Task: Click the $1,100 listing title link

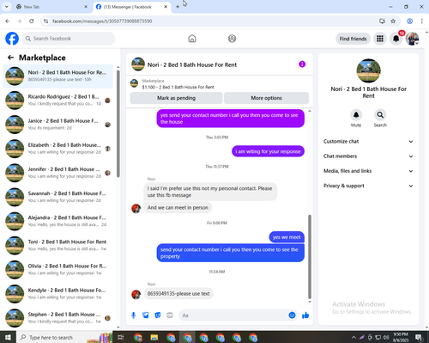Action: [178, 87]
